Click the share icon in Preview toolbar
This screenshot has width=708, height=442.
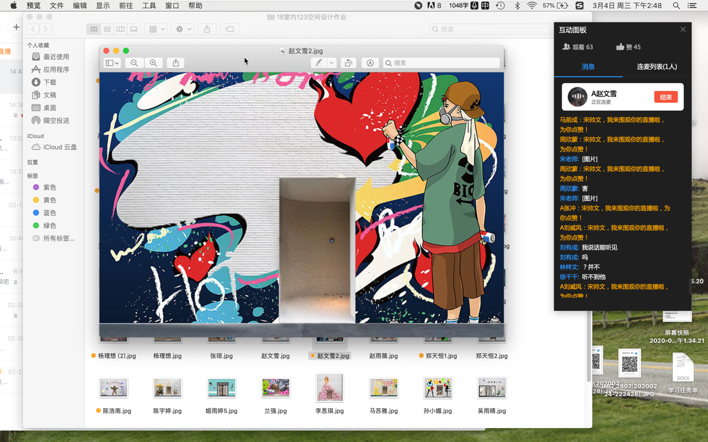click(x=175, y=63)
